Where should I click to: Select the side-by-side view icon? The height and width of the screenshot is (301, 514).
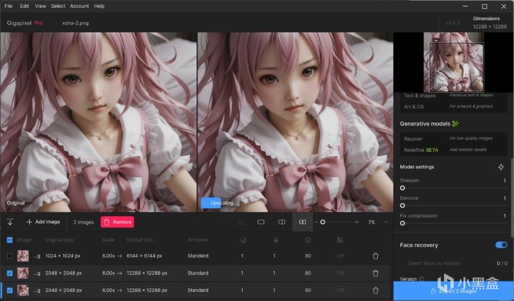click(x=302, y=222)
